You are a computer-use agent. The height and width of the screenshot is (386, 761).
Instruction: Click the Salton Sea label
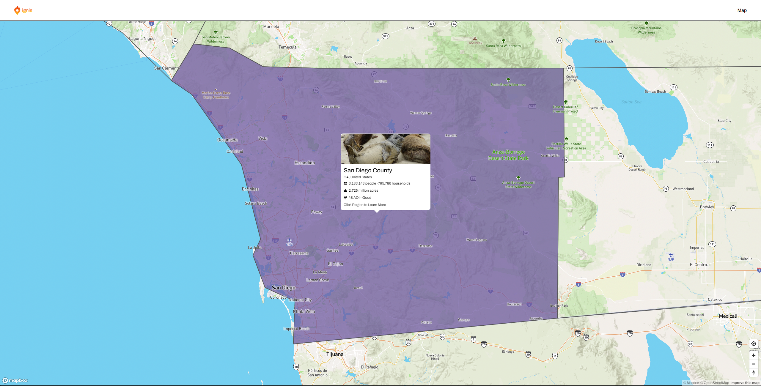point(631,102)
